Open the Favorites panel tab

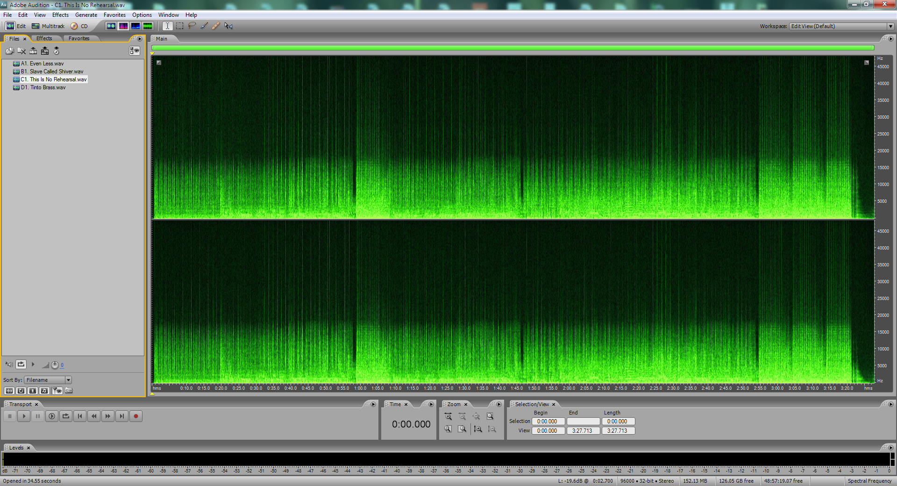pos(79,38)
